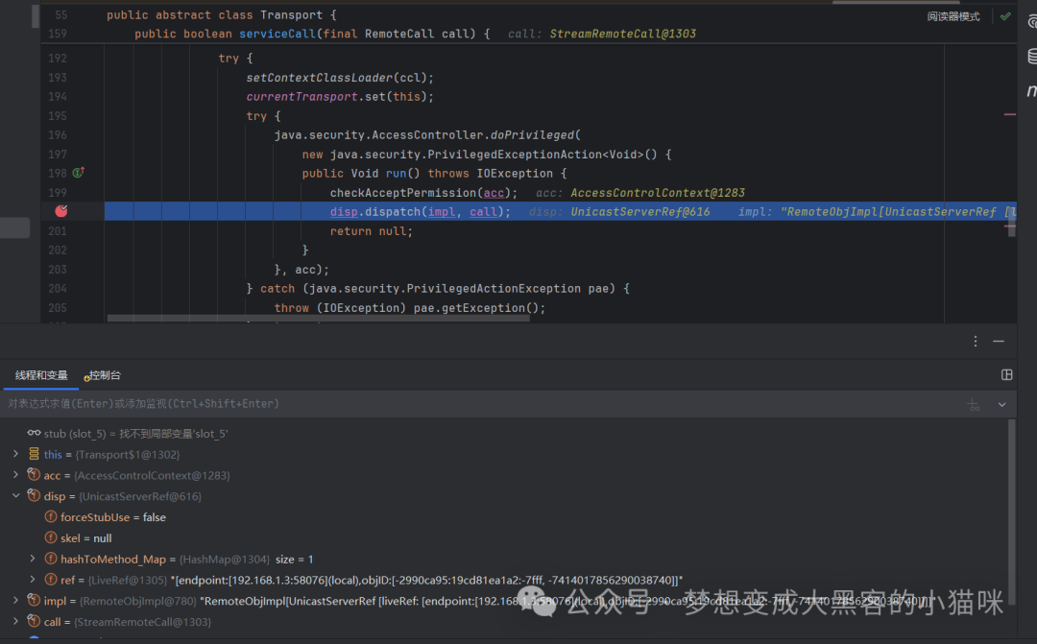This screenshot has height=644, width=1037.
Task: Minimize the debug tool window
Action: coord(999,341)
